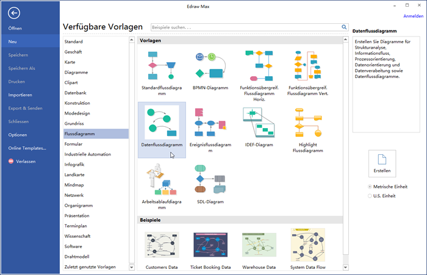Image resolution: width=427 pixels, height=275 pixels.
Task: Click the back arrow circle icon
Action: tap(14, 13)
